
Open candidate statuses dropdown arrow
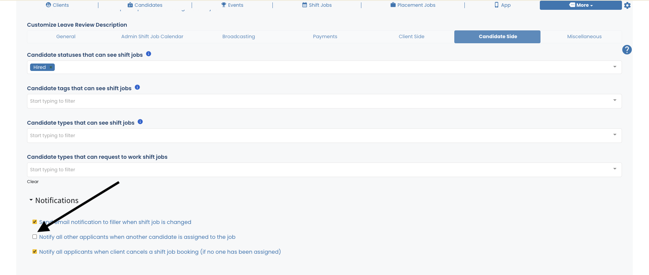615,67
